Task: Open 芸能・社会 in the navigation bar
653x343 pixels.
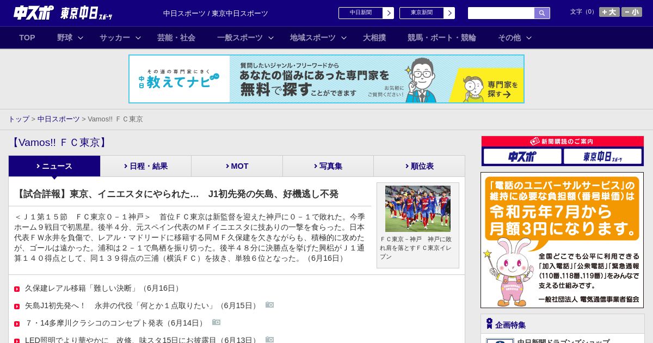Action: point(176,38)
